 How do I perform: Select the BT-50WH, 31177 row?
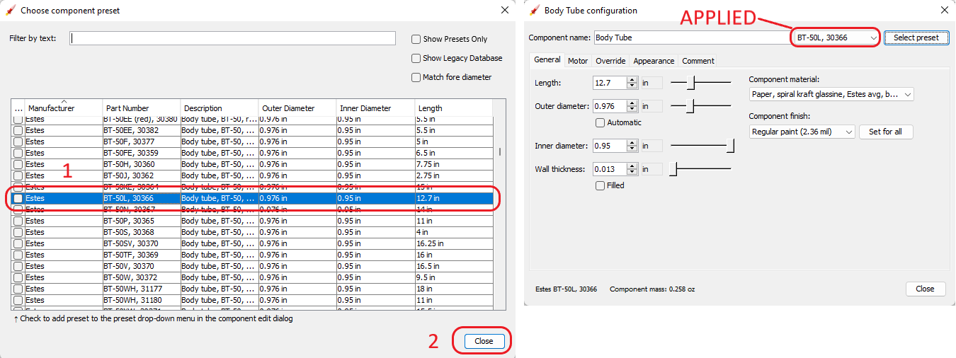(254, 289)
